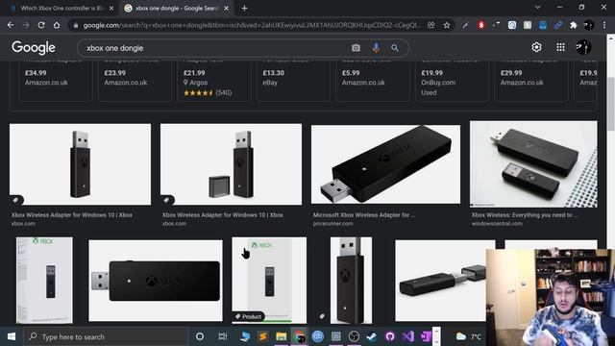The height and width of the screenshot is (346, 615).
Task: Open OneNote from the taskbar
Action: pos(426,336)
